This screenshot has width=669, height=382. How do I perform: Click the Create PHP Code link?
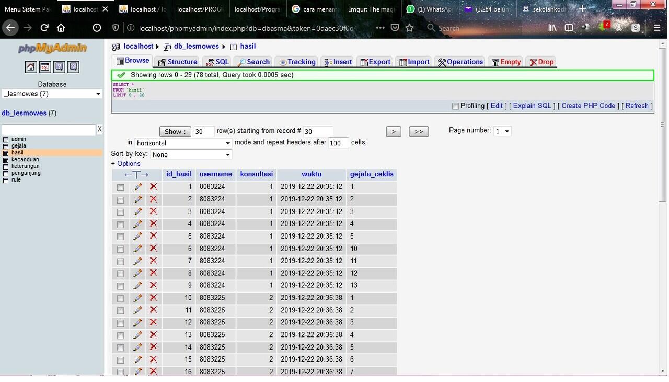point(589,106)
